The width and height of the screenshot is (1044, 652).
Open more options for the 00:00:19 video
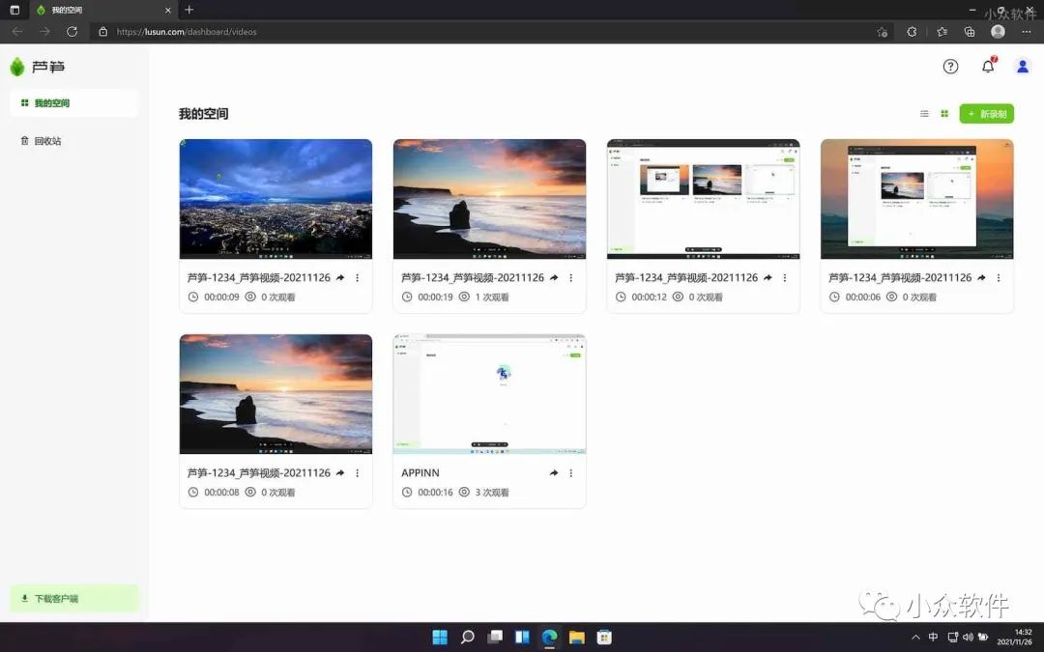[x=570, y=277]
